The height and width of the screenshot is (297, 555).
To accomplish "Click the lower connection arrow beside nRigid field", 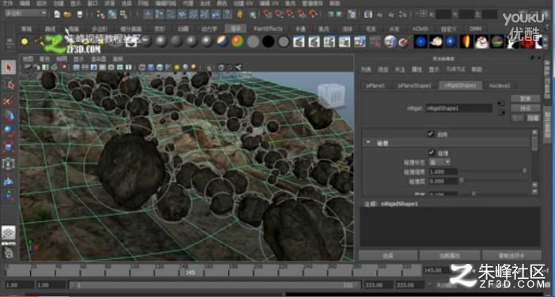I will point(501,113).
